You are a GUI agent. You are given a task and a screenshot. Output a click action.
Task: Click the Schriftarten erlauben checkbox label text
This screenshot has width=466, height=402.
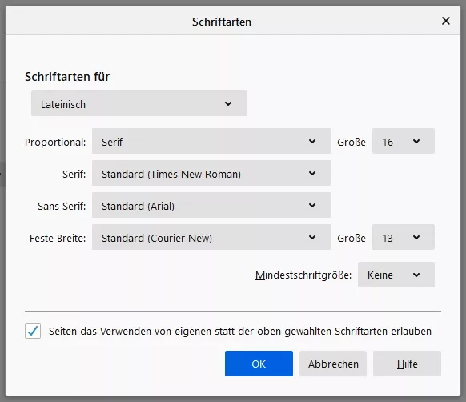240,332
